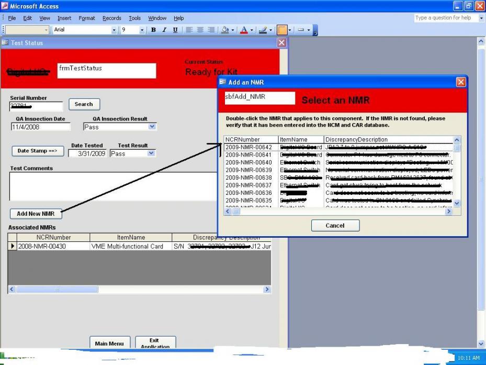Screen dimensions: 486x365
Task: Open the Edit menu
Action: pyautogui.click(x=28, y=18)
